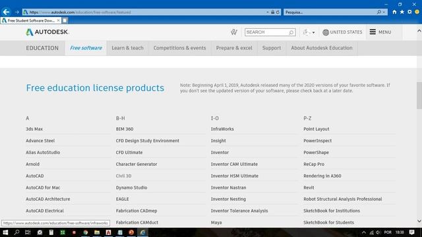Image resolution: width=422 pixels, height=237 pixels.
Task: Open About Autodesk Education tab
Action: (x=322, y=48)
